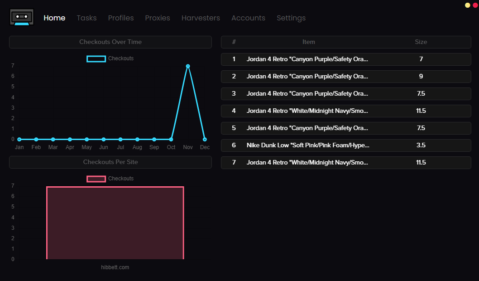This screenshot has width=479, height=281.
Task: Click size 7 in row 1
Action: pyautogui.click(x=421, y=59)
